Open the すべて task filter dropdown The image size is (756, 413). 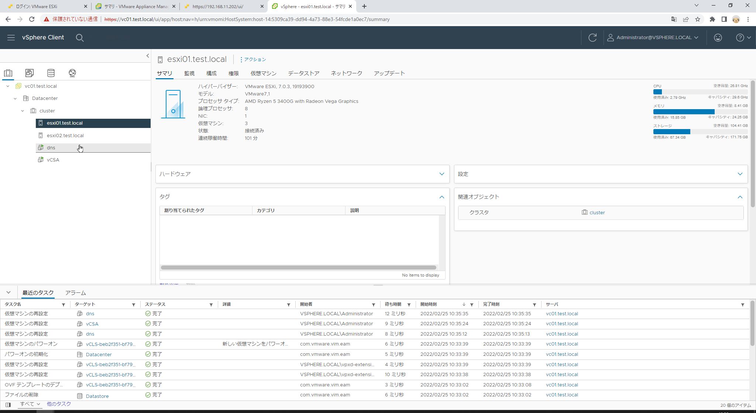pyautogui.click(x=30, y=404)
